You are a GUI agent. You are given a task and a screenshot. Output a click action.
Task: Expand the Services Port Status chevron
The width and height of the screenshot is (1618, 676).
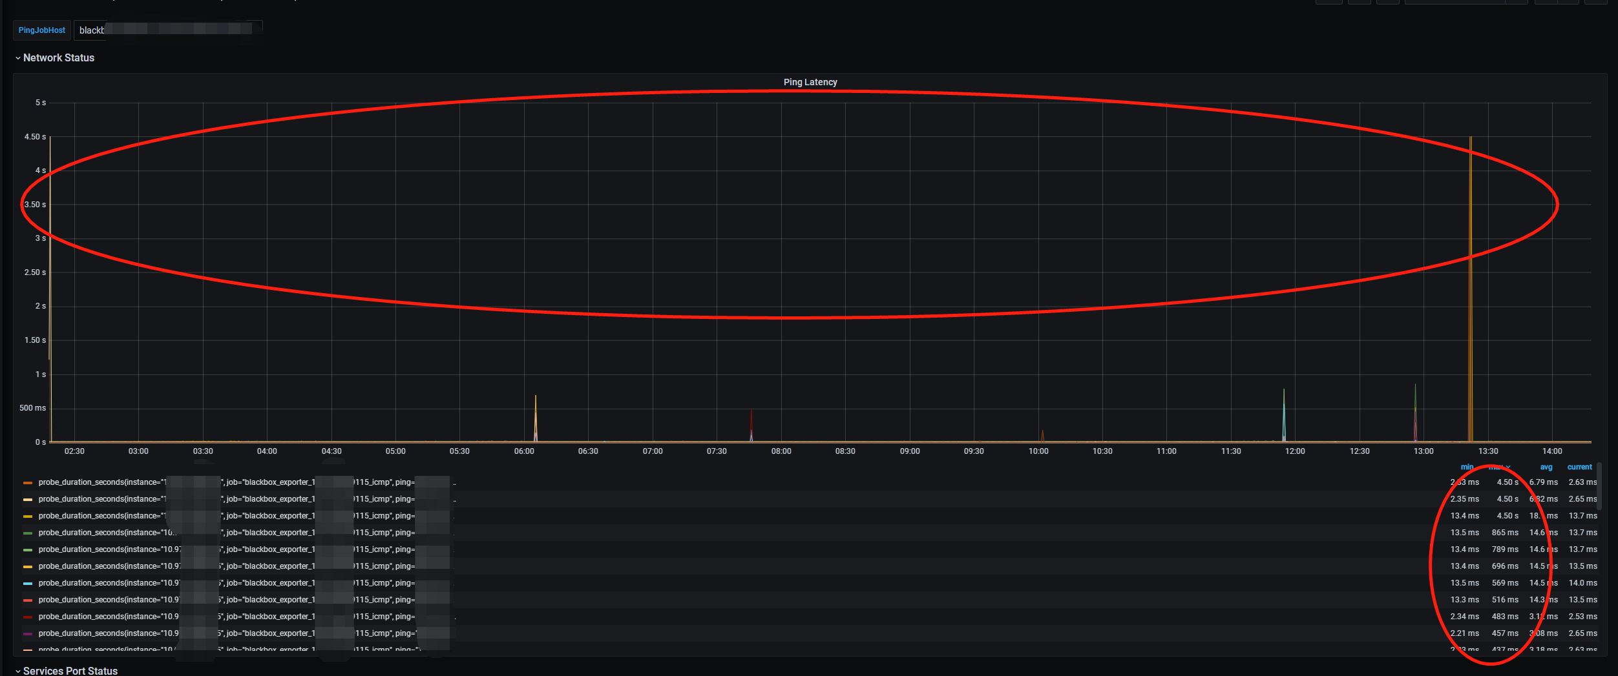pyautogui.click(x=17, y=671)
